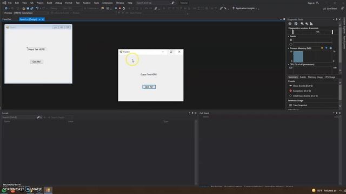This screenshot has width=346, height=194.
Task: Click the Zoom Out icon in Diagnostic Tools
Action: click(307, 24)
